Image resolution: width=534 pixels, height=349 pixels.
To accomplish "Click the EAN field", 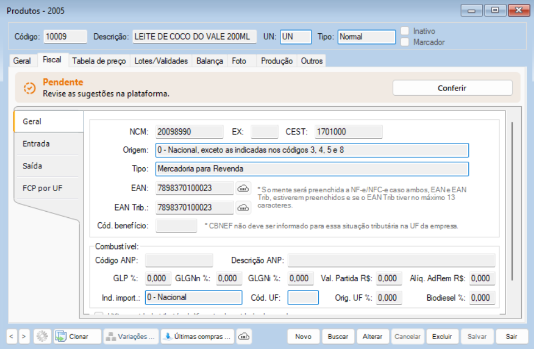I will 195,188.
